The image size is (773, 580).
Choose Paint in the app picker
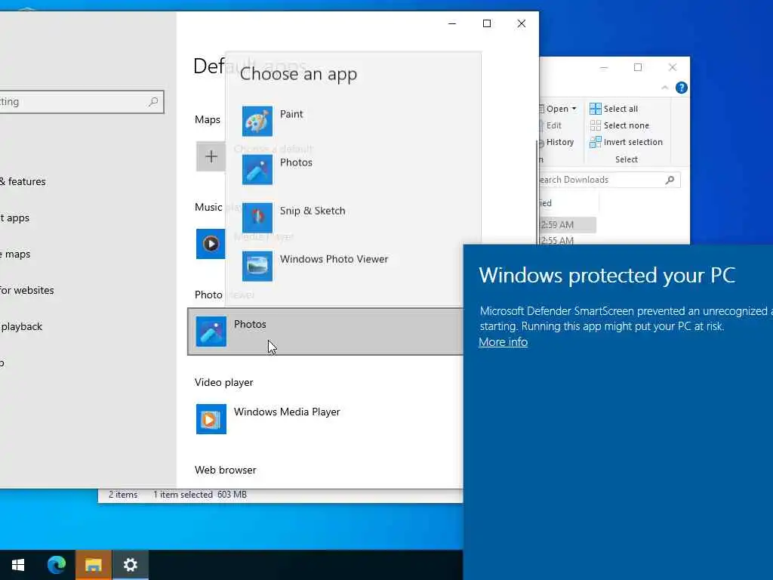pyautogui.click(x=353, y=121)
